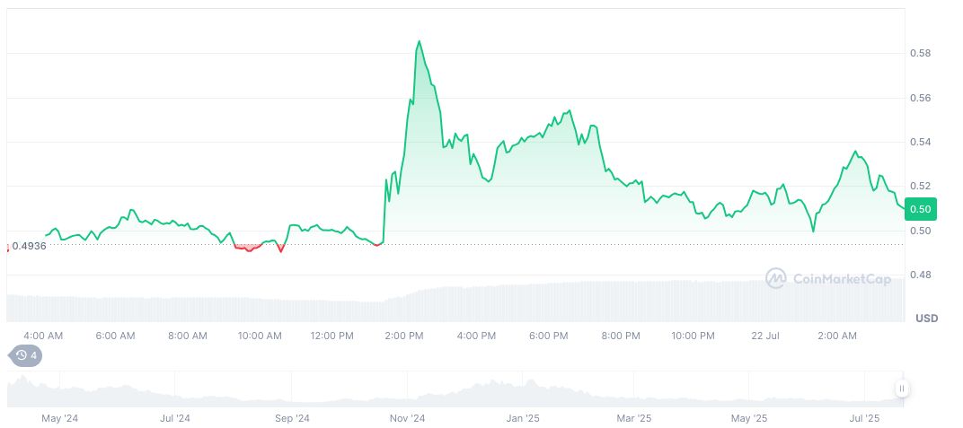This screenshot has width=963, height=428.
Task: Click the 4:00 AM time axis label
Action: click(x=43, y=336)
